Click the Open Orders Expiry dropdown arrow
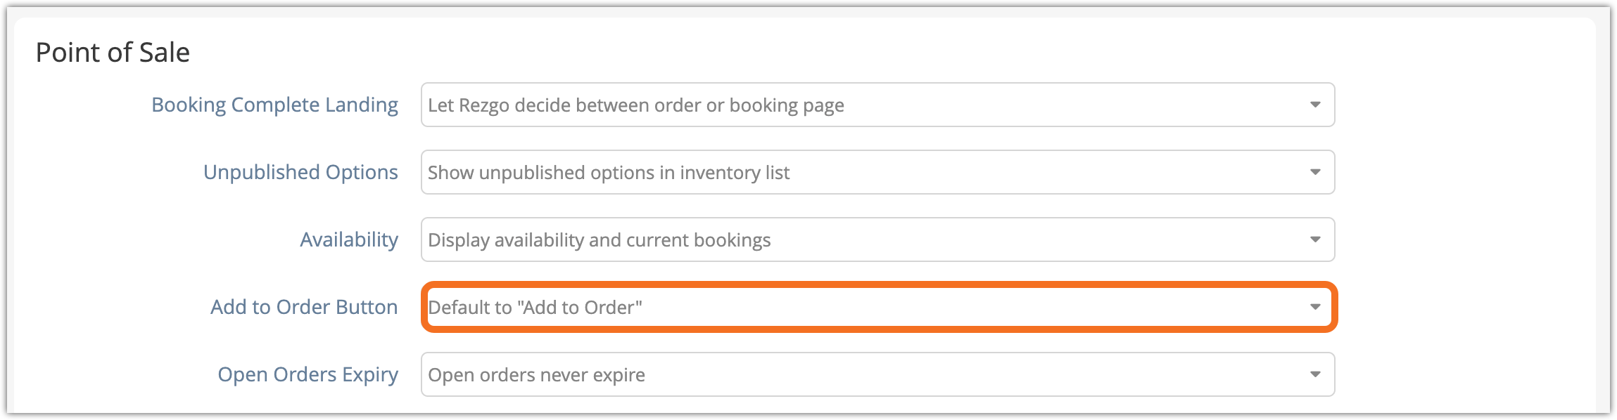 click(x=1314, y=374)
